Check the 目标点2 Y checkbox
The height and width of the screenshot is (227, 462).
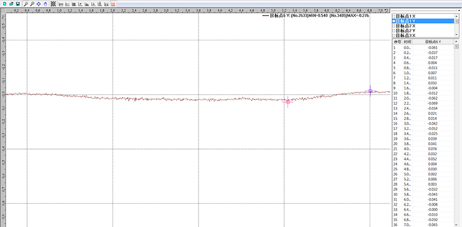[394, 31]
